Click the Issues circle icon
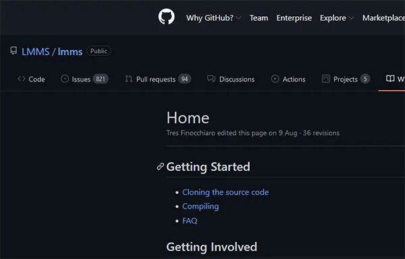Image resolution: width=405 pixels, height=259 pixels. coord(65,79)
